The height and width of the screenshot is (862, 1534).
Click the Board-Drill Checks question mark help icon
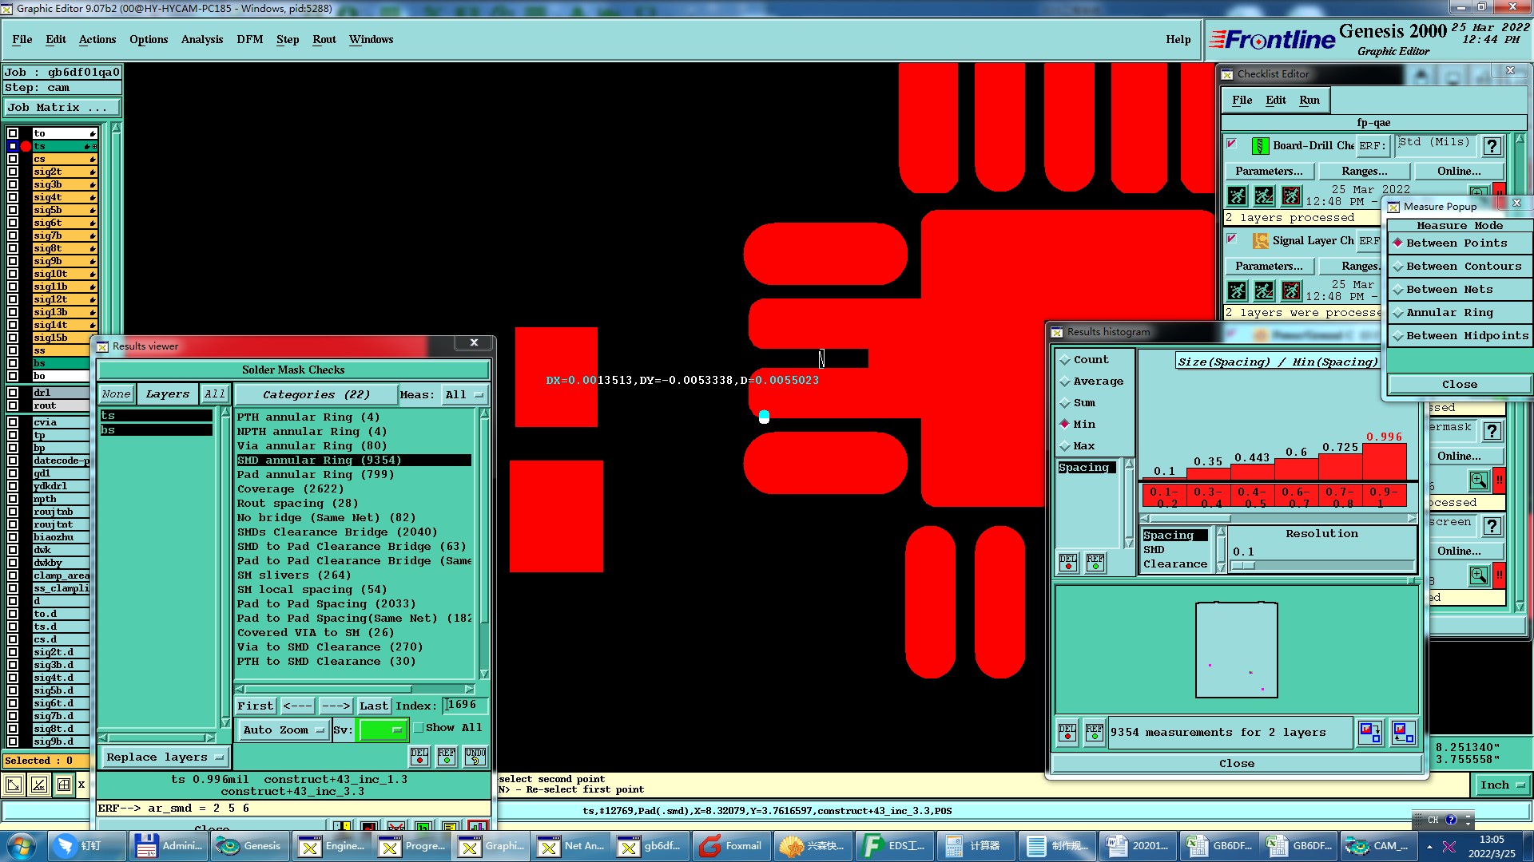point(1491,146)
